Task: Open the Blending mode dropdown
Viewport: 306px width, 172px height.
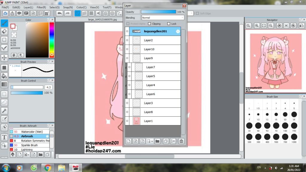Action: tap(163, 18)
